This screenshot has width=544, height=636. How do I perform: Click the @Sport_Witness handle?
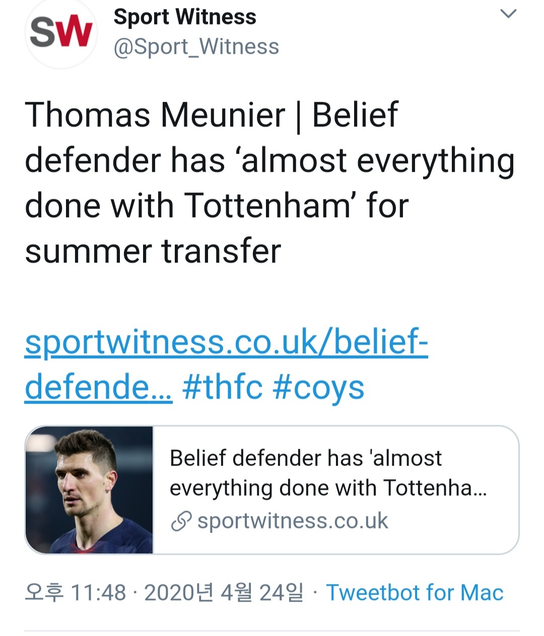point(196,47)
